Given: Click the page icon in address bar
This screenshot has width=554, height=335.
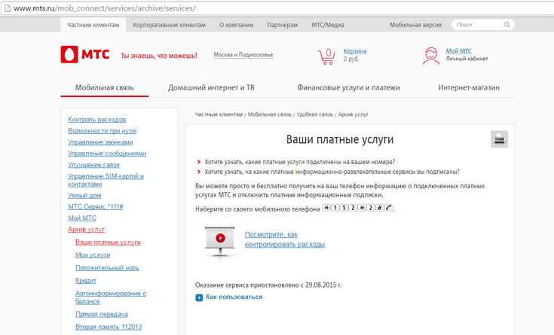Looking at the screenshot, I should tap(7, 8).
